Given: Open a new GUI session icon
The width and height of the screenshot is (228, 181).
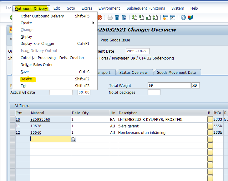Looking at the screenshot, I should coord(166,17).
